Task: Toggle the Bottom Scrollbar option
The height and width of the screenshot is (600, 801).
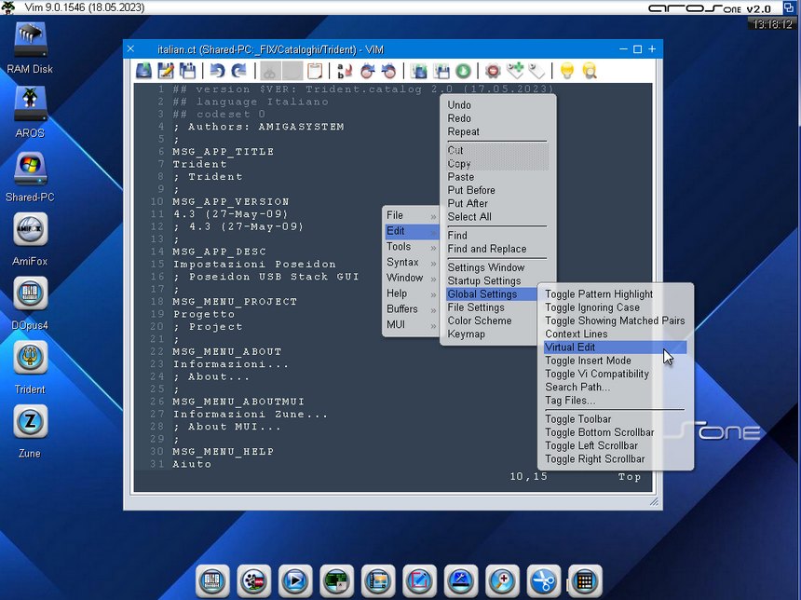Action: [599, 432]
